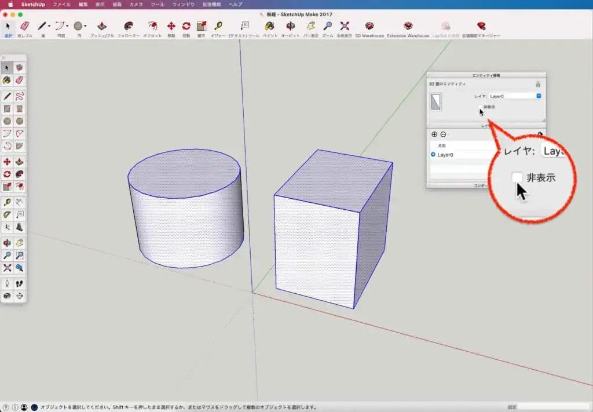Viewport: 593px width, 412px height.
Task: Click the 名前 column header in Layers
Action: point(442,145)
